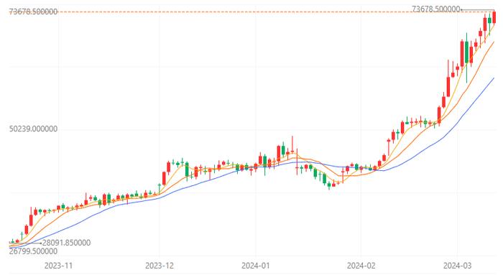Click the orange medium moving average line end
This screenshot has height=275, width=503.
[494, 42]
